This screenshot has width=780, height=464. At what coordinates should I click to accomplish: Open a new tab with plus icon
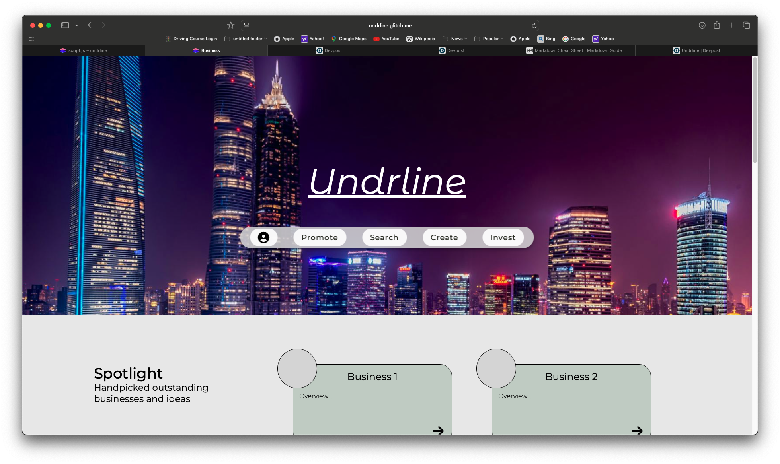731,25
